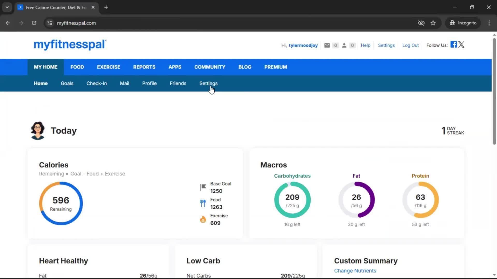The height and width of the screenshot is (279, 497).
Task: Click the Exercise flame icon
Action: pos(203,219)
